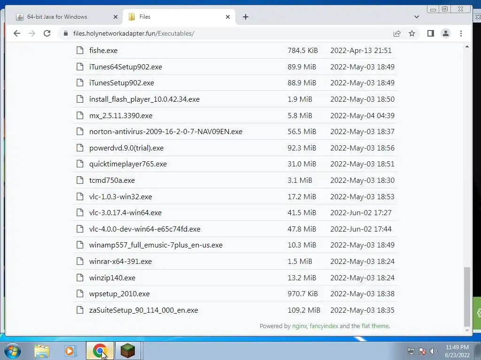Open the Minecraft grass block taskbar icon

click(x=128, y=351)
